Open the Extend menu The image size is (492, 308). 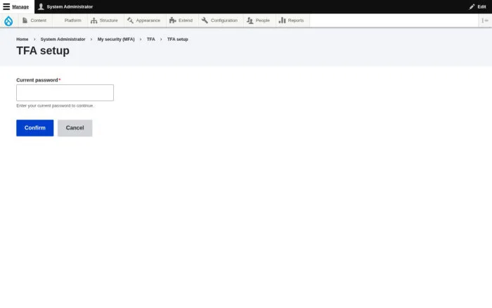pyautogui.click(x=181, y=20)
